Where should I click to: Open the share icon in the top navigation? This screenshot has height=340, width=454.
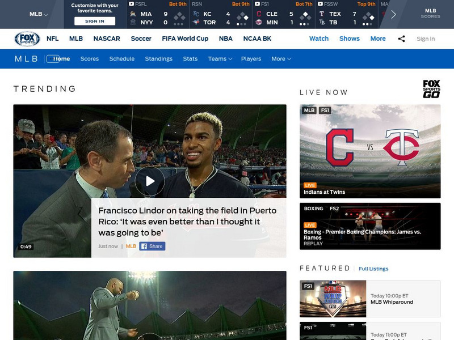coord(402,39)
